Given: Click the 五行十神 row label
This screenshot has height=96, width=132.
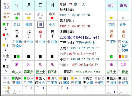Looking at the screenshot, I should [6, 80].
